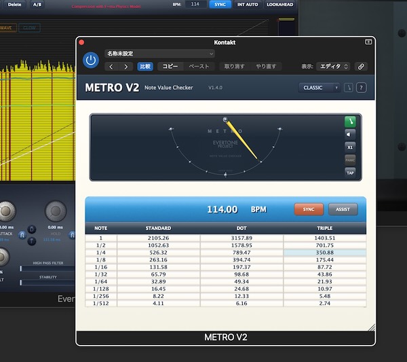Viewport: 407px width, 362px height.
Task: Adjust the HIGH PASS FILTER slider
Action: 47,269
